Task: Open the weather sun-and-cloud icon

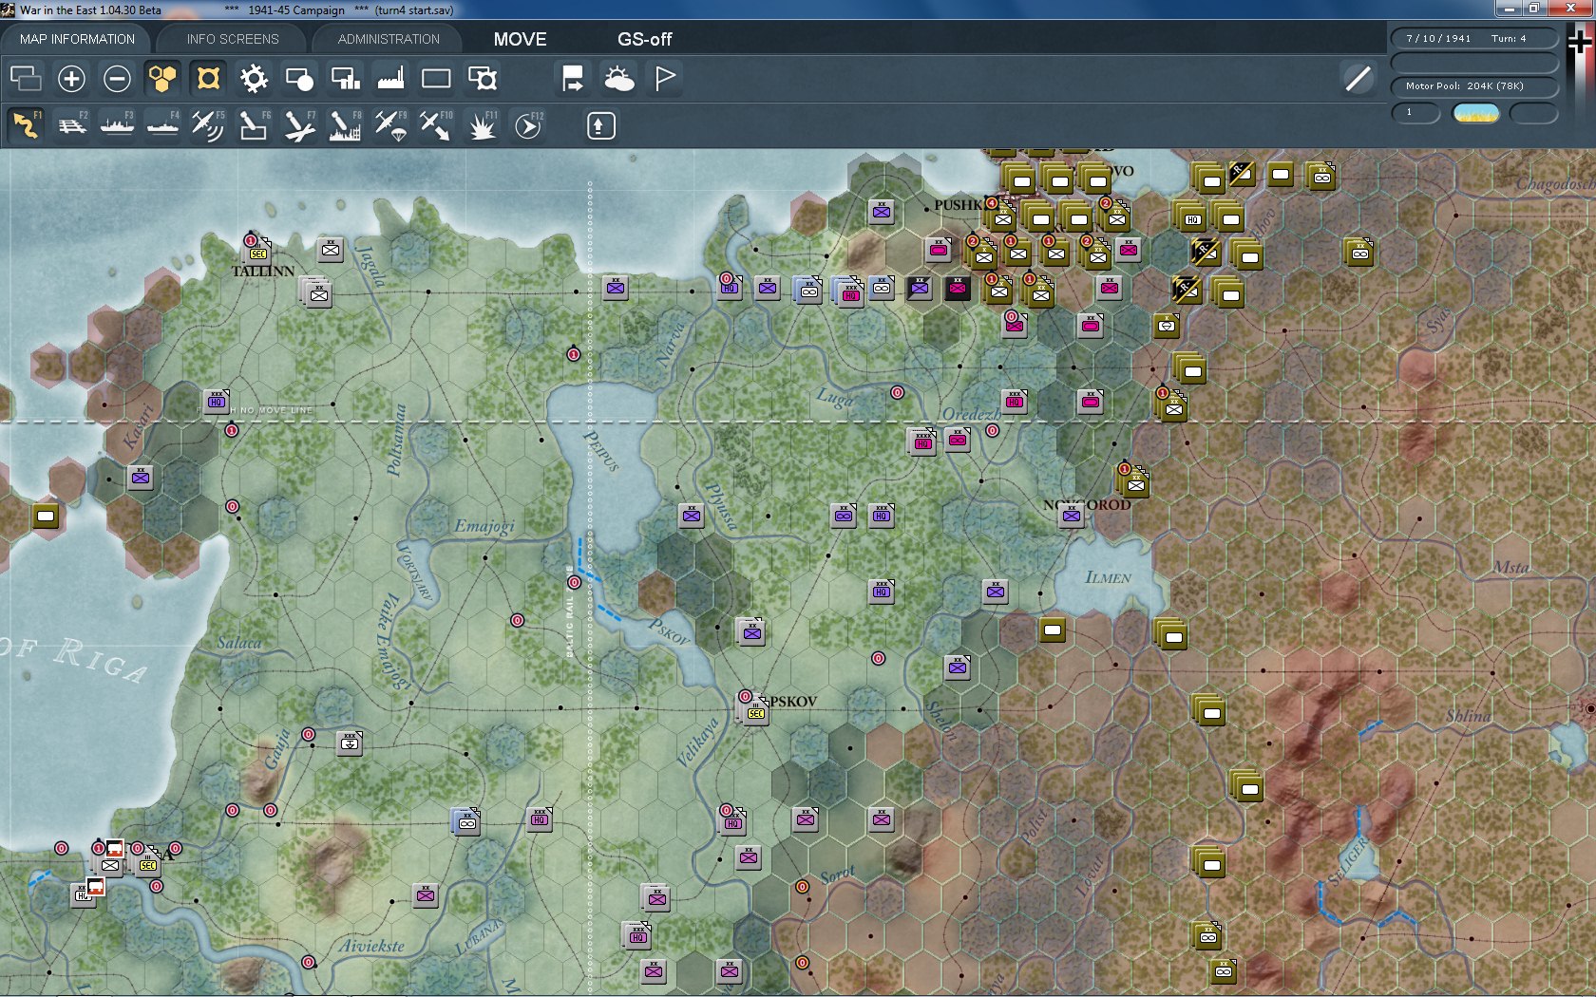Action: point(618,78)
